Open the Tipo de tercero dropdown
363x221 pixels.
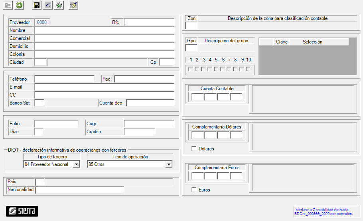pos(76,164)
